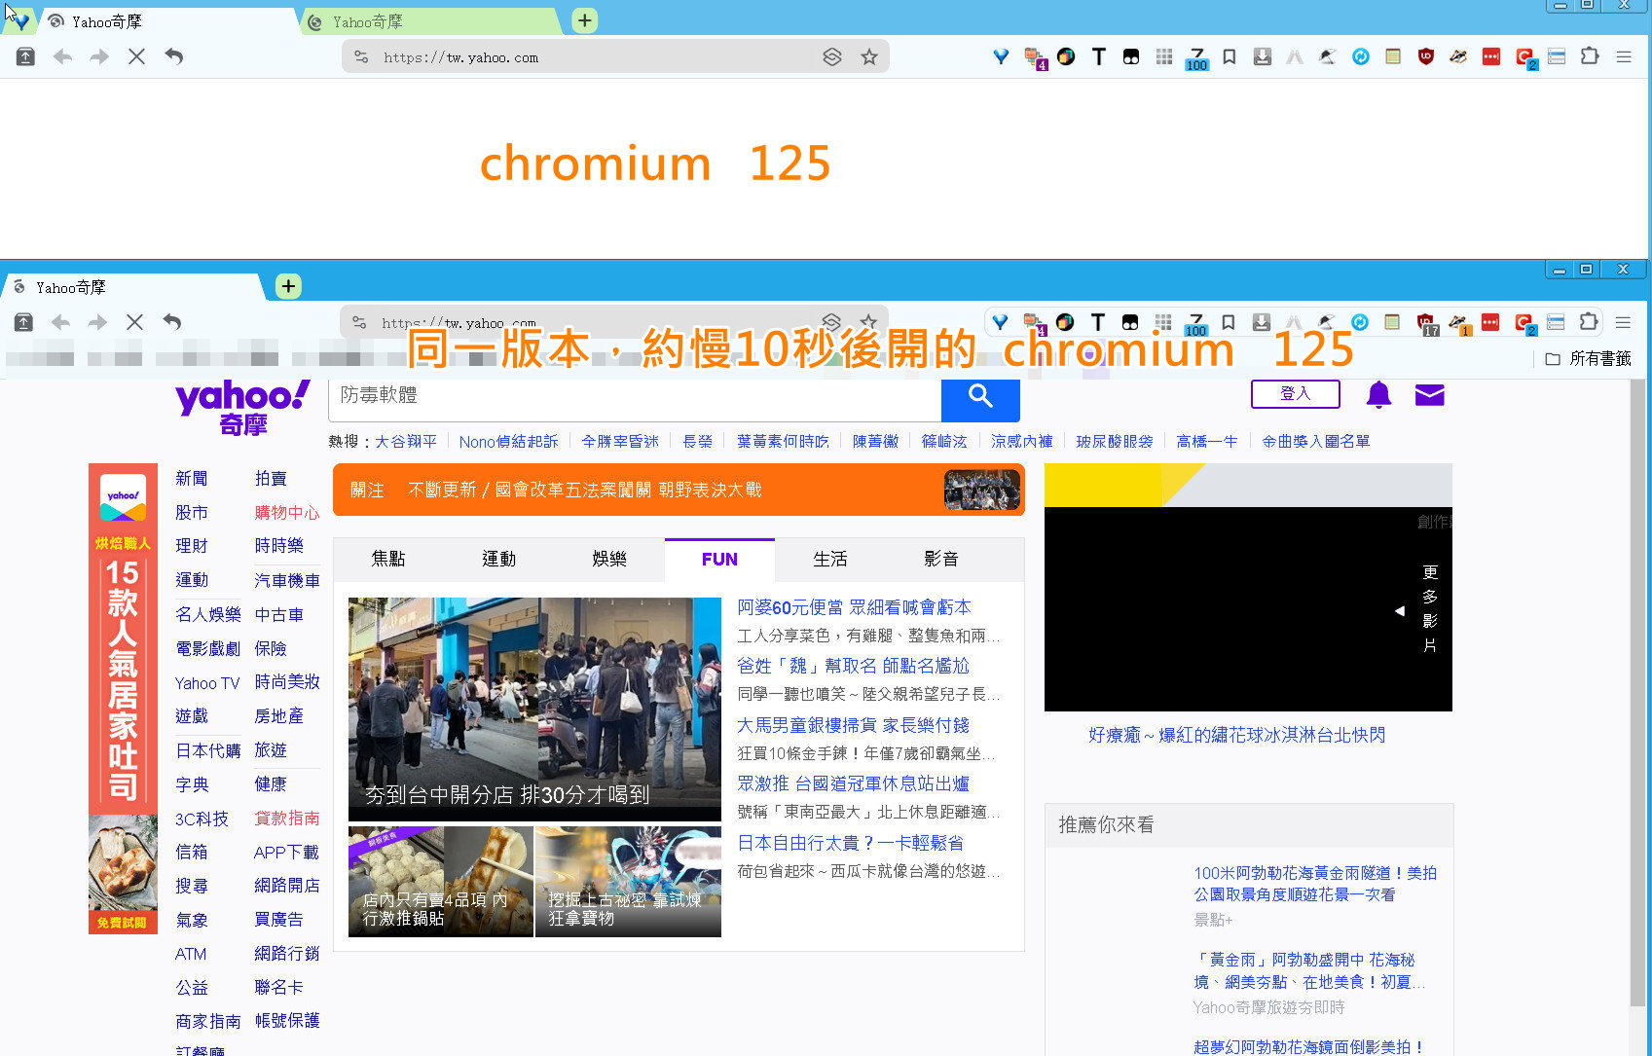The image size is (1652, 1056).
Task: Go back in the top window
Action: click(63, 56)
